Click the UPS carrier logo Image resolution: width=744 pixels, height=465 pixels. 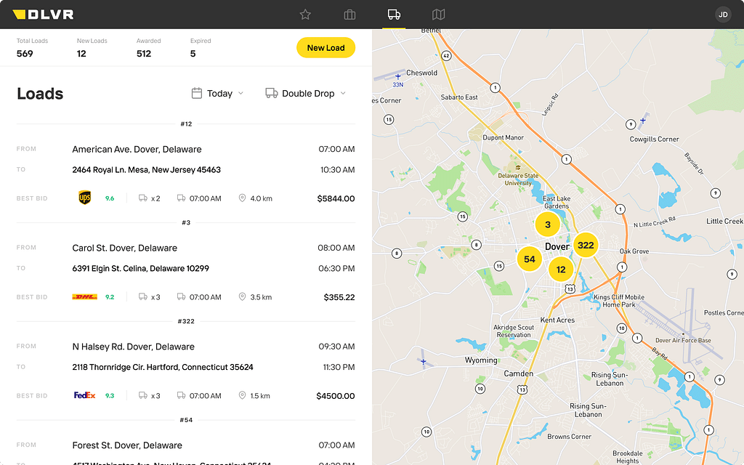tap(85, 198)
